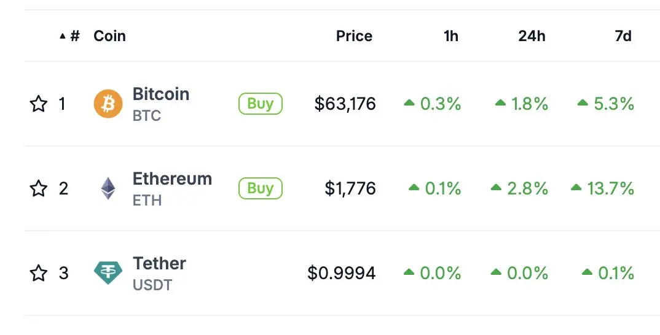Sort the table by Coin column

109,36
